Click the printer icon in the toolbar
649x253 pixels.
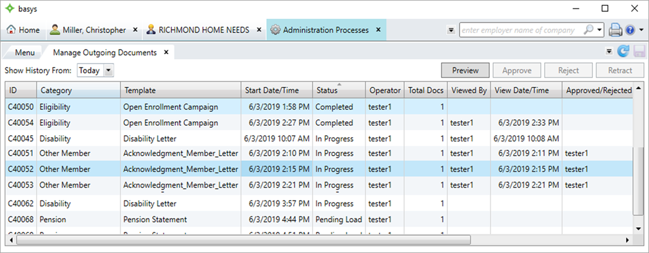615,30
